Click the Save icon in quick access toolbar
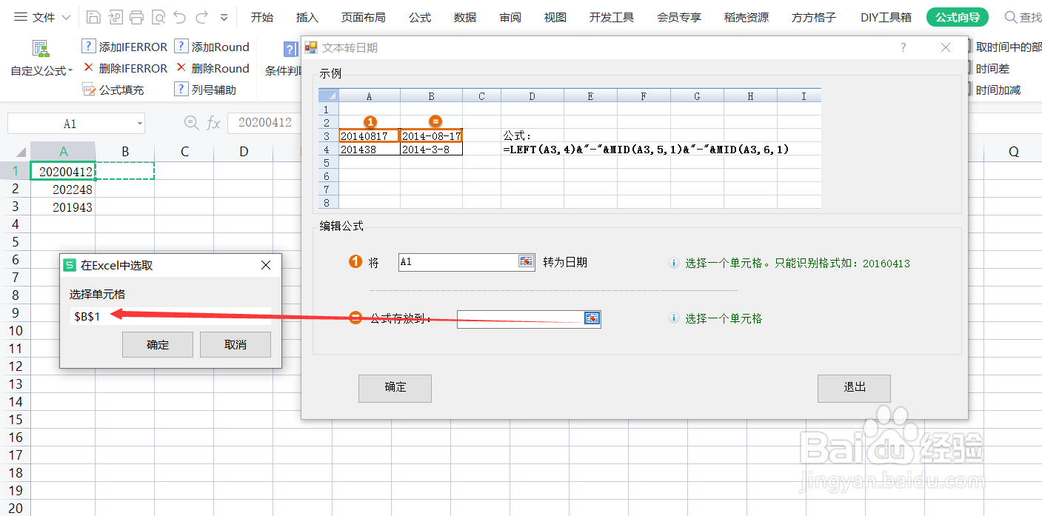Viewport: 1042px width, 516px height. point(93,17)
